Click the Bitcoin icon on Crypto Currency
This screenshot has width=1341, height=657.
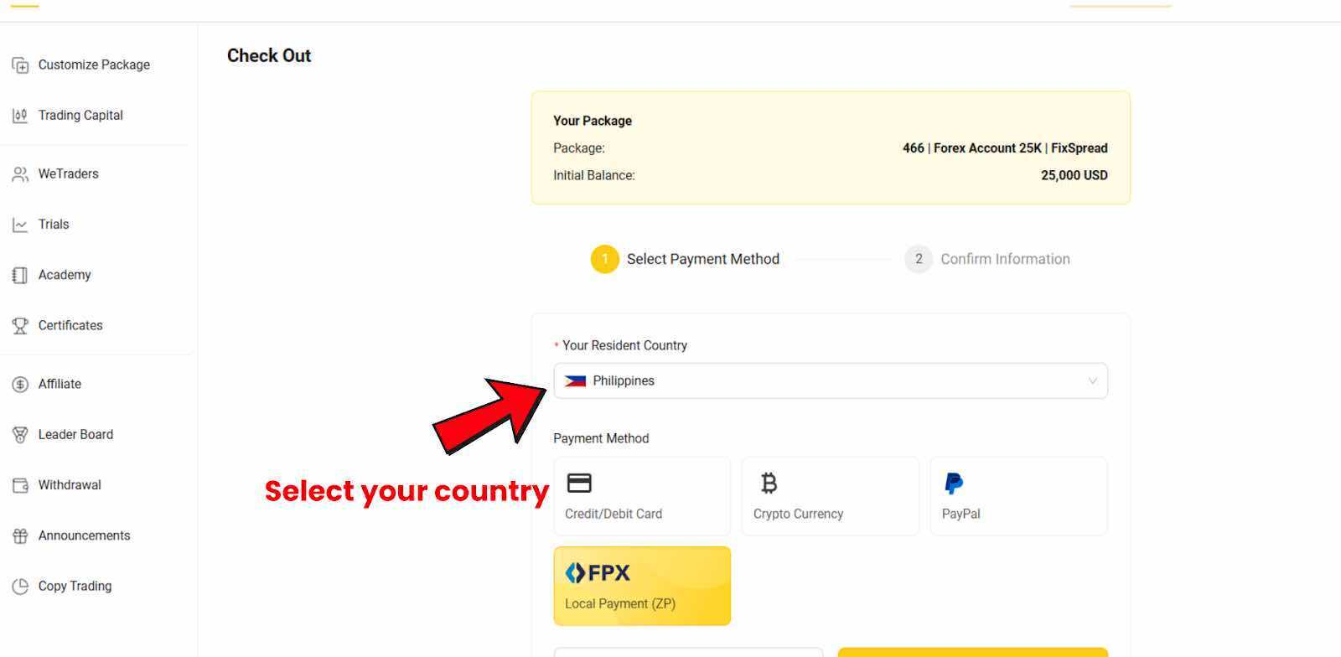pyautogui.click(x=769, y=483)
